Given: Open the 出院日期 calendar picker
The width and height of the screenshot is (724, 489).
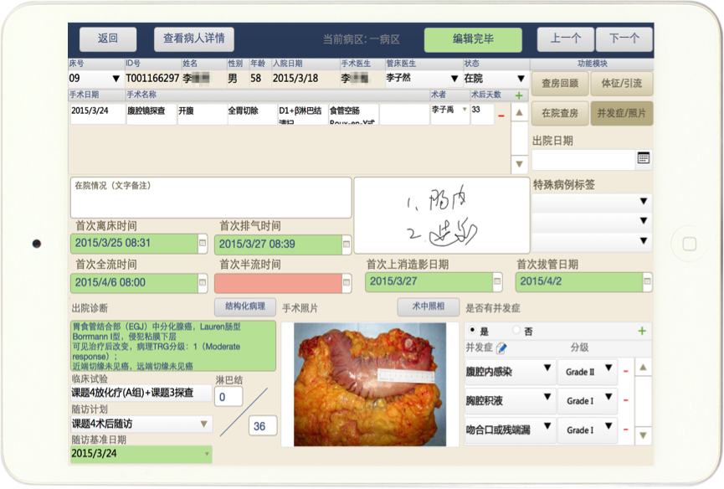Looking at the screenshot, I should [643, 158].
